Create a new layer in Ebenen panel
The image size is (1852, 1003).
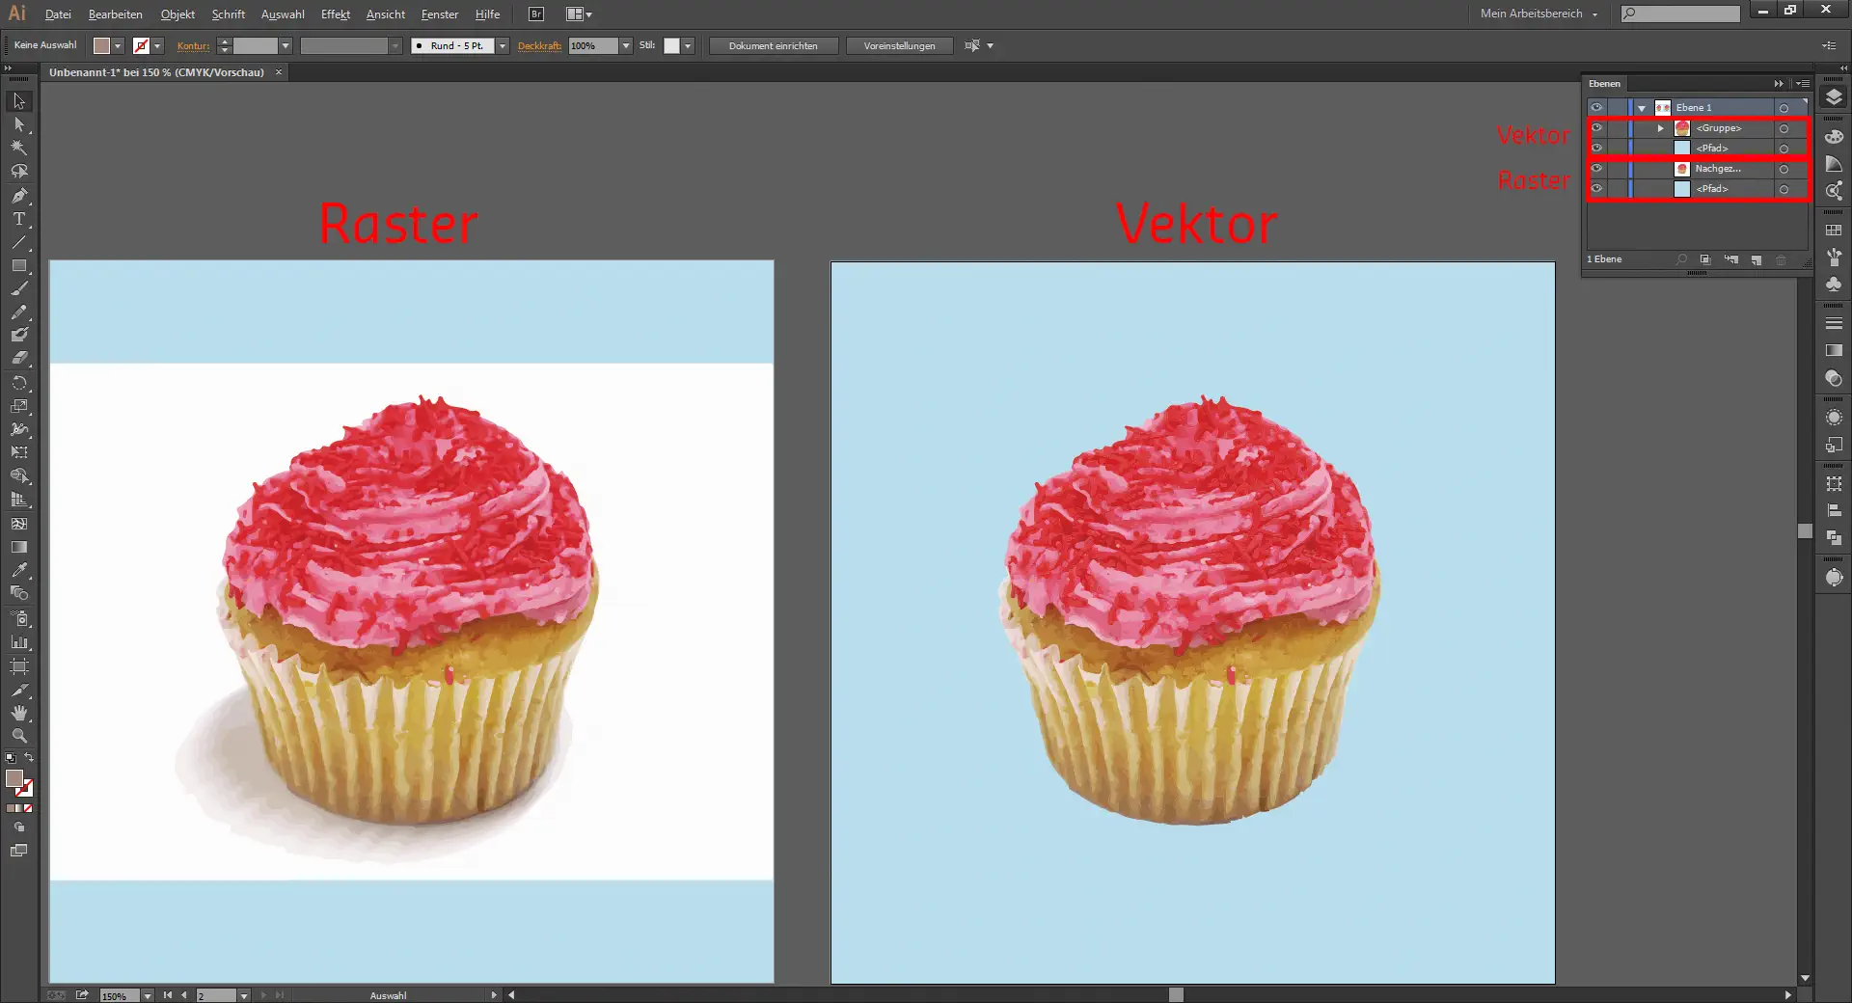(1756, 260)
